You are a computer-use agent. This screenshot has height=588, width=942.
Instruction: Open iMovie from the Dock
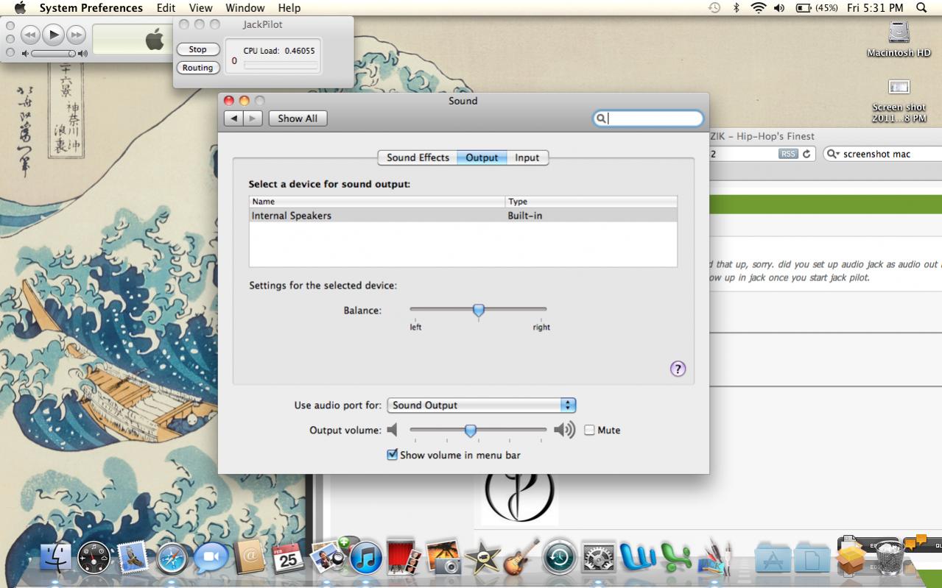[x=482, y=559]
